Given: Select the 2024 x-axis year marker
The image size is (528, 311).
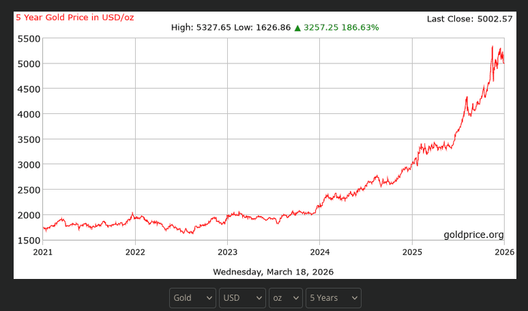Looking at the screenshot, I should coord(319,252).
